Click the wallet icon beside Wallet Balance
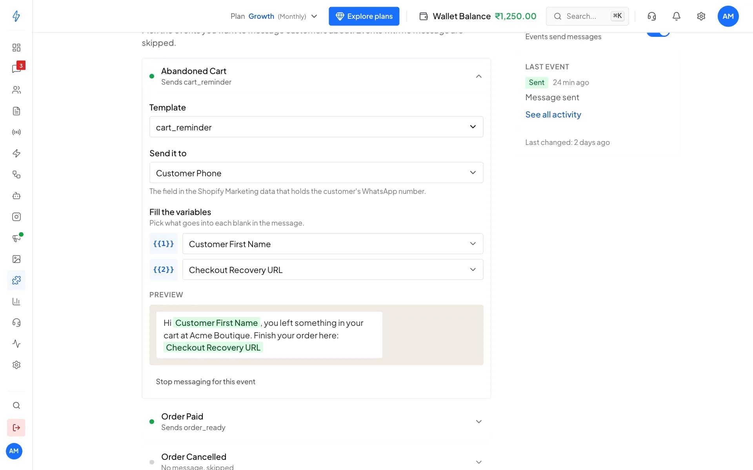 pos(424,16)
